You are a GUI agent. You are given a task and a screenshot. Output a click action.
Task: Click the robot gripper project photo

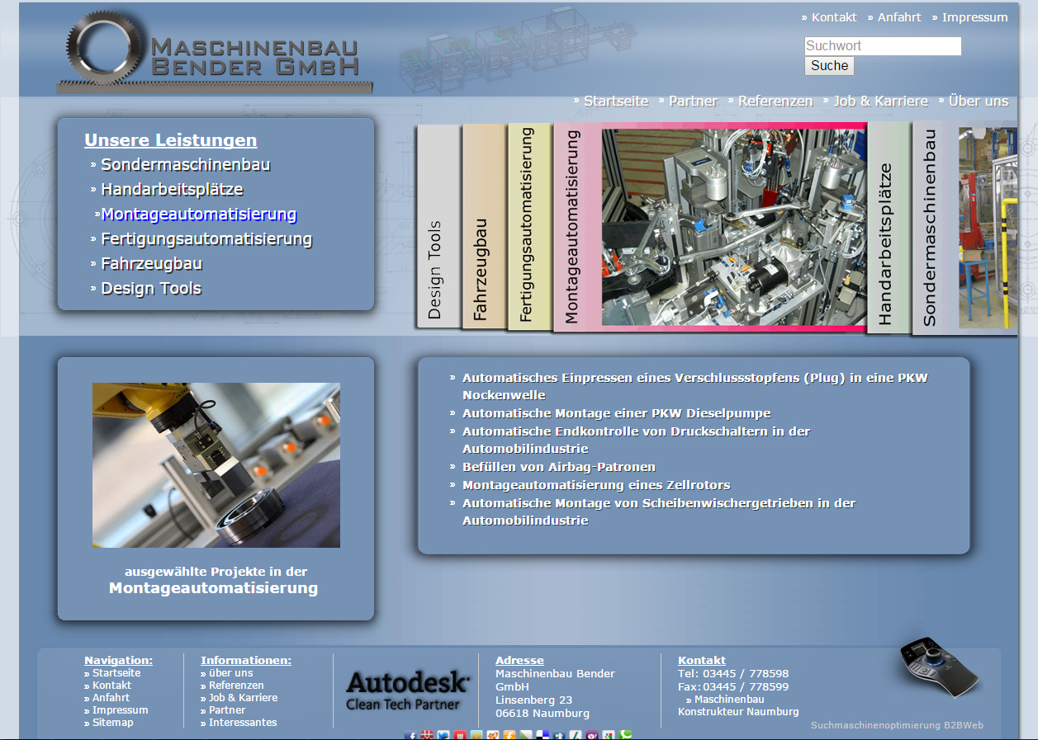coord(216,465)
